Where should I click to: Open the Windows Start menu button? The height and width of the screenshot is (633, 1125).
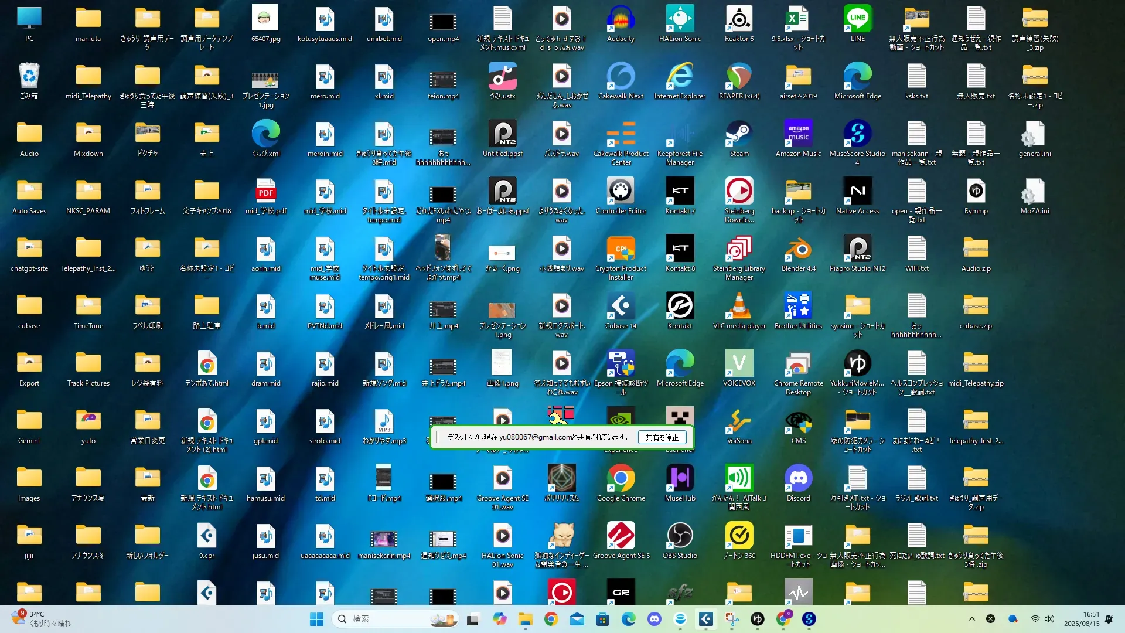click(316, 619)
